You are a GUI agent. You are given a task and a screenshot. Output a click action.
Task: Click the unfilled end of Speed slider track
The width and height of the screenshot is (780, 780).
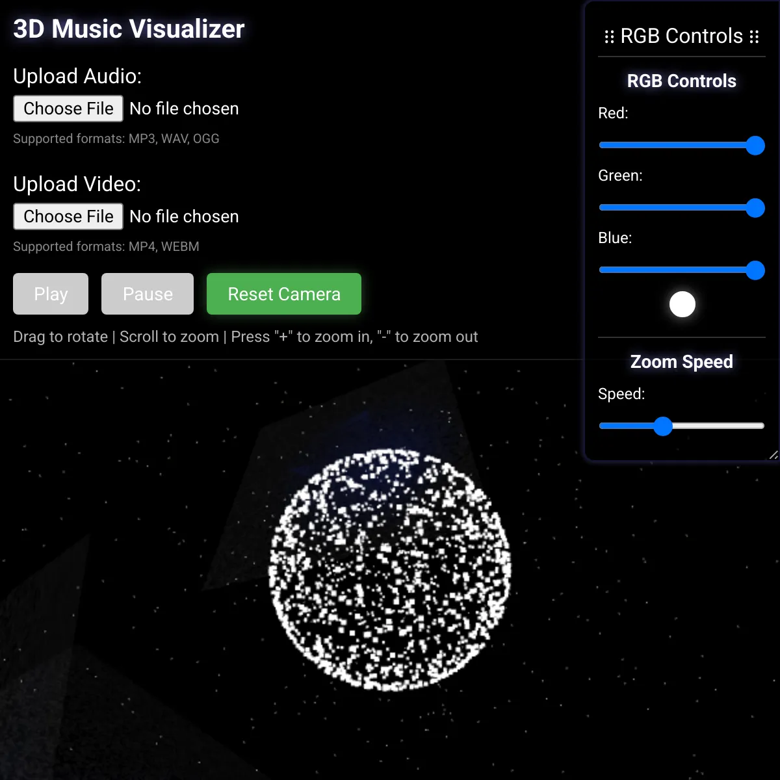[x=718, y=426]
